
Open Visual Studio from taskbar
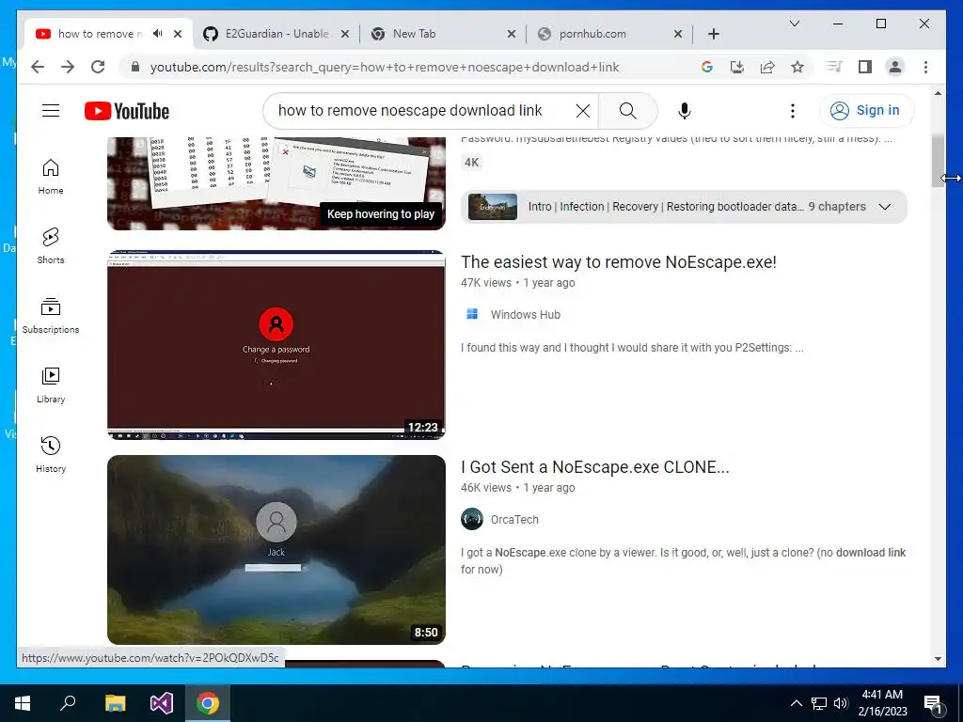161,703
